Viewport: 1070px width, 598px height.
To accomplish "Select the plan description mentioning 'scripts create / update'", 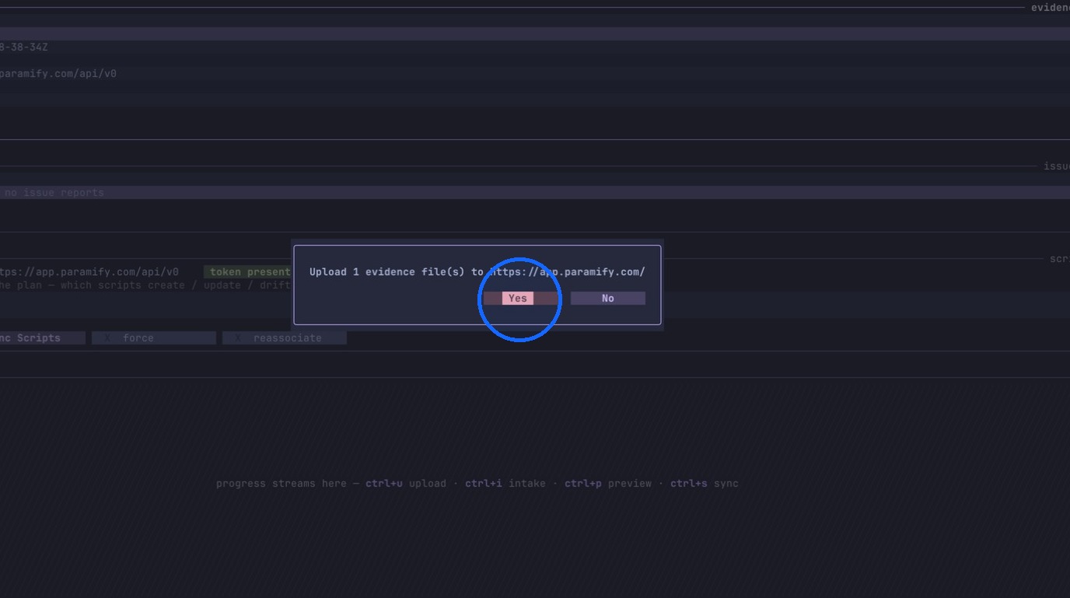I will click(x=145, y=285).
